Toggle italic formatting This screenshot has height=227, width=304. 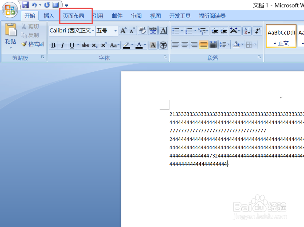click(62, 45)
